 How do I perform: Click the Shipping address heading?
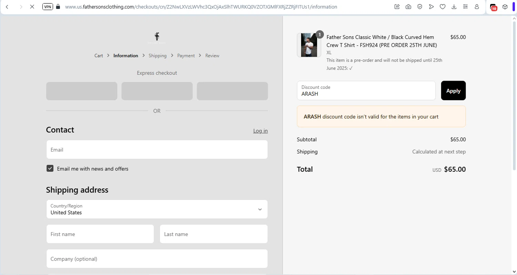pos(77,190)
